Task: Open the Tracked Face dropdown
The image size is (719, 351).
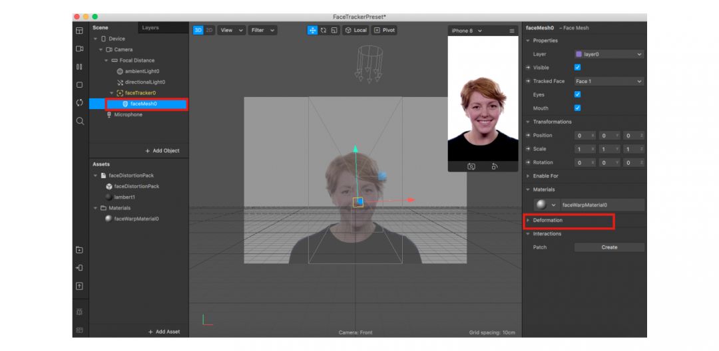Action: tap(608, 81)
